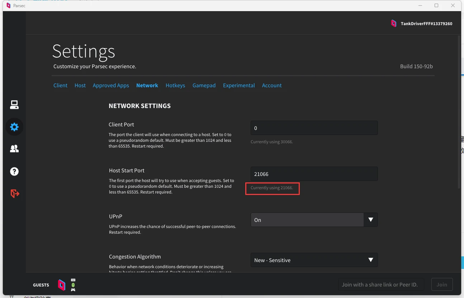
Task: Open the Friends sidebar icon
Action: [14, 149]
